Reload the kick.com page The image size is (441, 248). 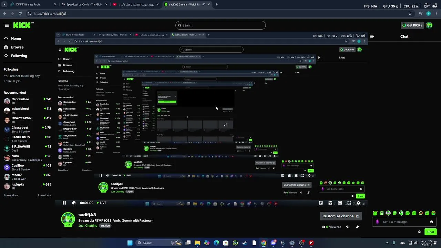20,13
